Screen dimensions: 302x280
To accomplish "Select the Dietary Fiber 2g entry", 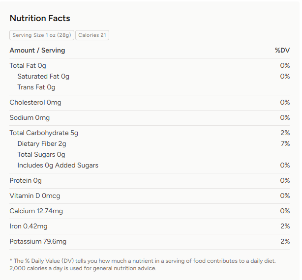I will 42,143.
